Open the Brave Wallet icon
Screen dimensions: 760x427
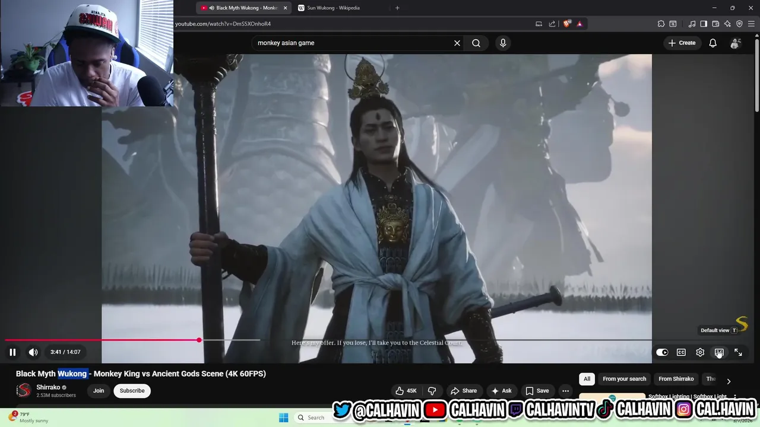pyautogui.click(x=715, y=24)
